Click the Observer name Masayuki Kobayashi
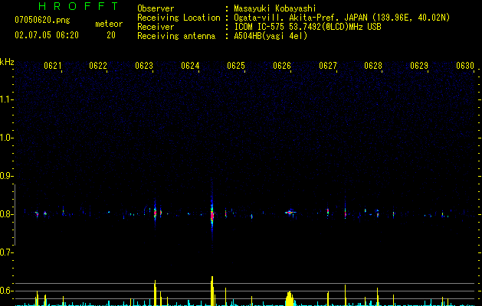The width and height of the screenshot is (482, 306). pyautogui.click(x=275, y=8)
